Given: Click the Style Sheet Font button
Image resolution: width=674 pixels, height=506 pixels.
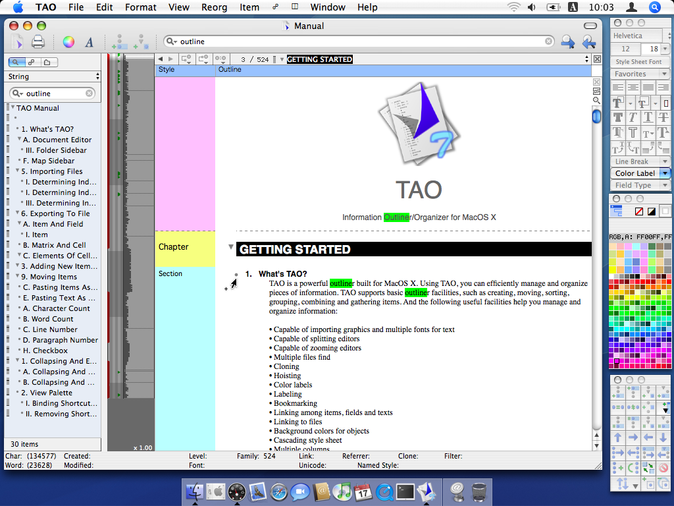Looking at the screenshot, I should [638, 62].
